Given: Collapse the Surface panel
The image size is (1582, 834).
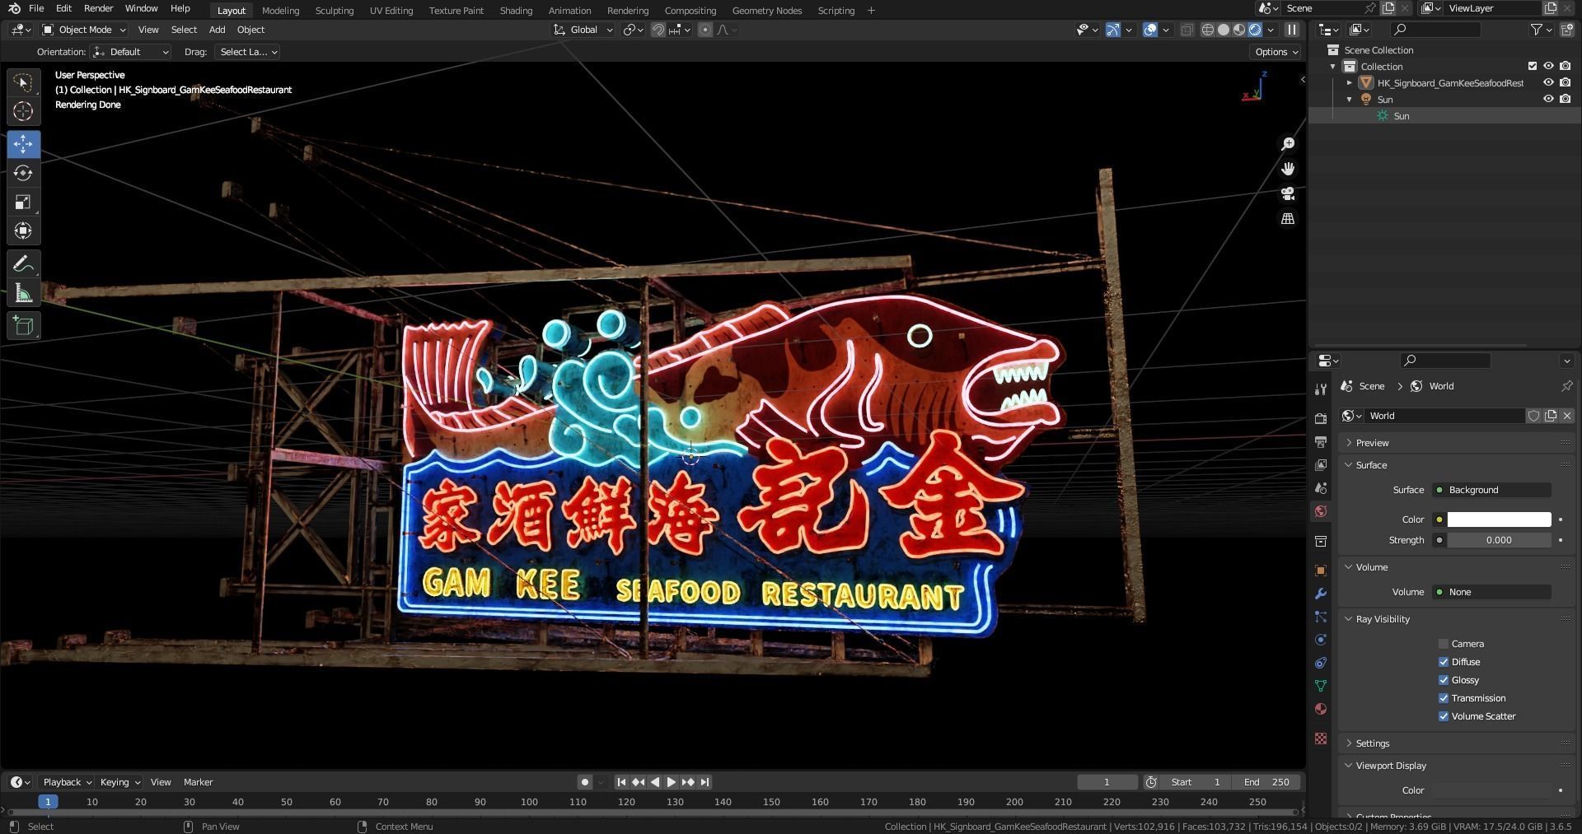Looking at the screenshot, I should 1371,465.
